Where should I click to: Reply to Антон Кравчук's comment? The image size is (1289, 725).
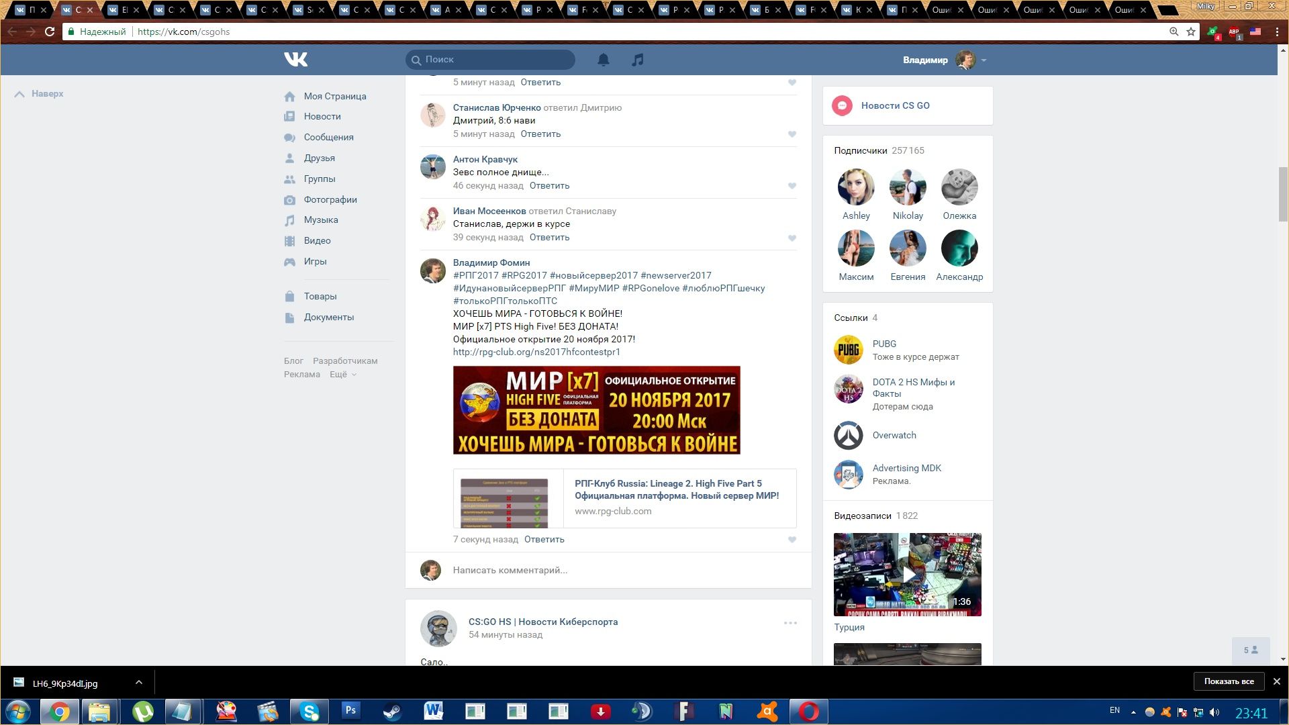(x=549, y=185)
